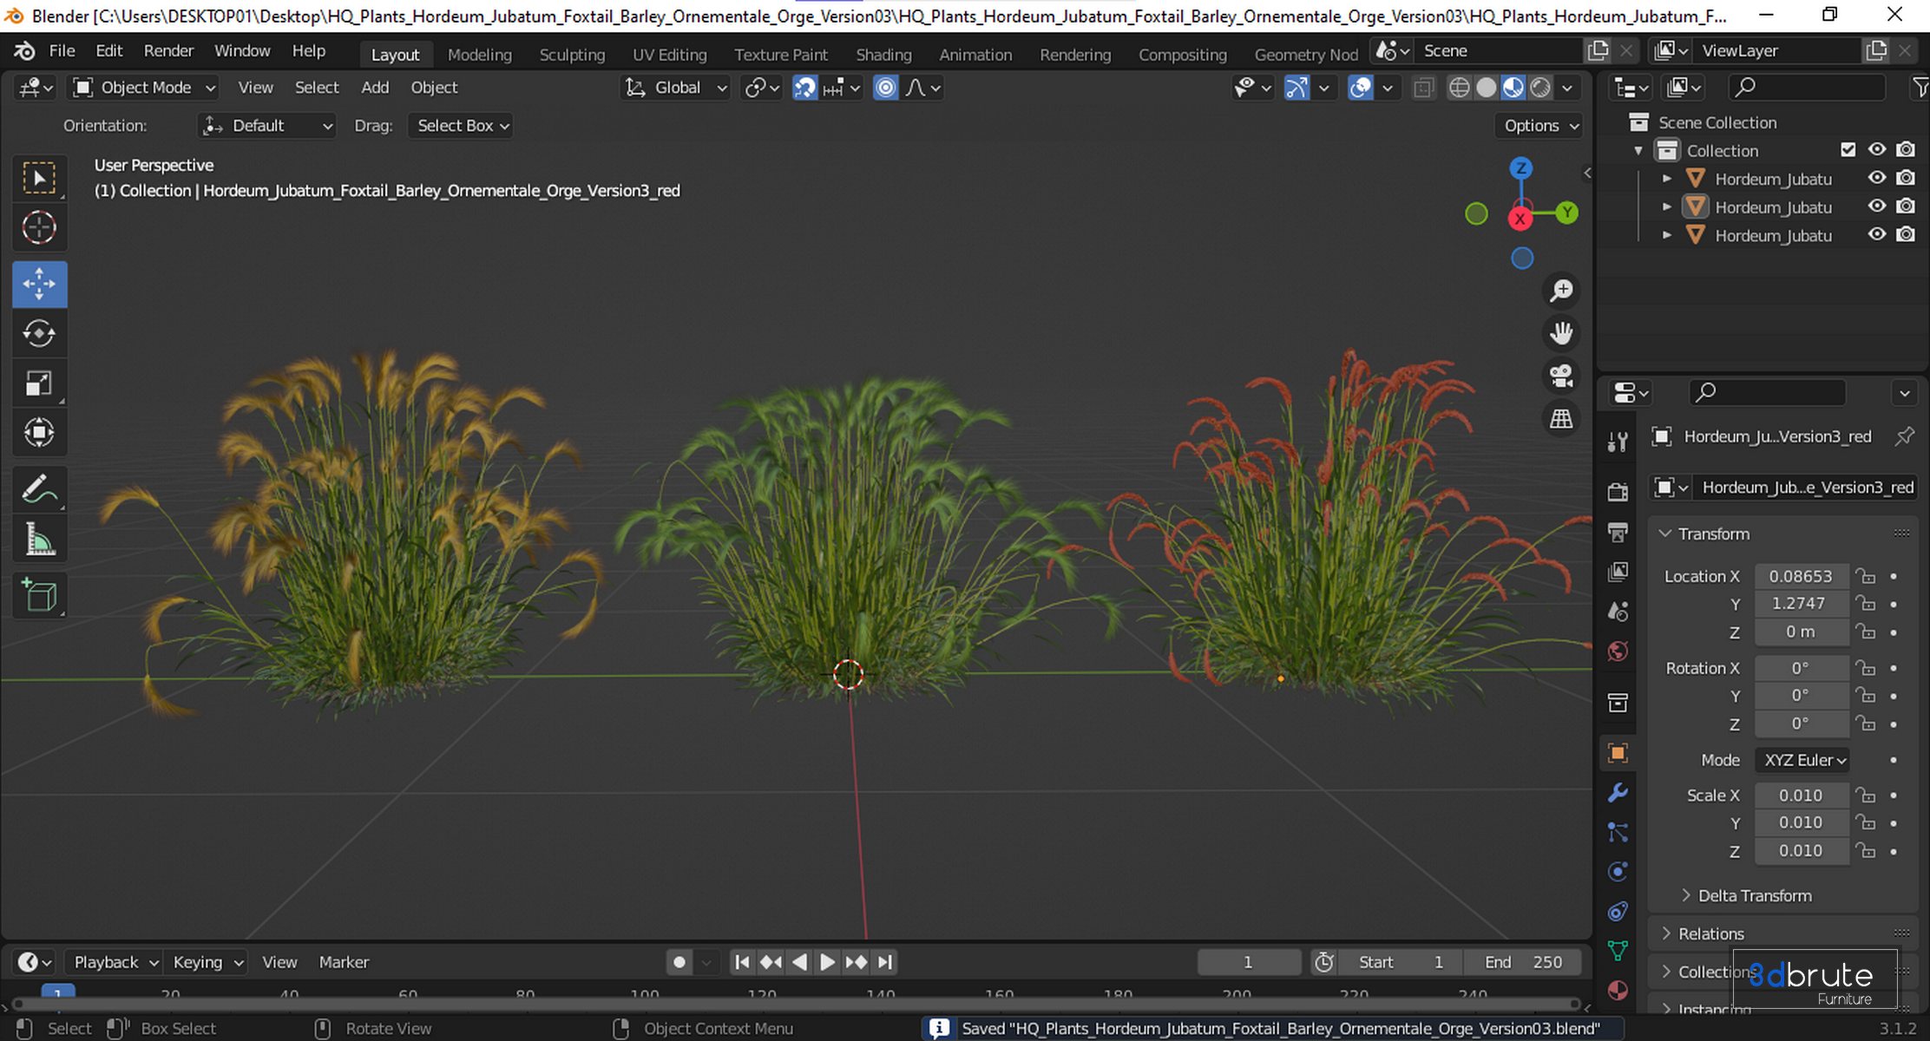1930x1041 pixels.
Task: Hide the first Hordeum_Jubatu object in the viewport
Action: click(1877, 179)
